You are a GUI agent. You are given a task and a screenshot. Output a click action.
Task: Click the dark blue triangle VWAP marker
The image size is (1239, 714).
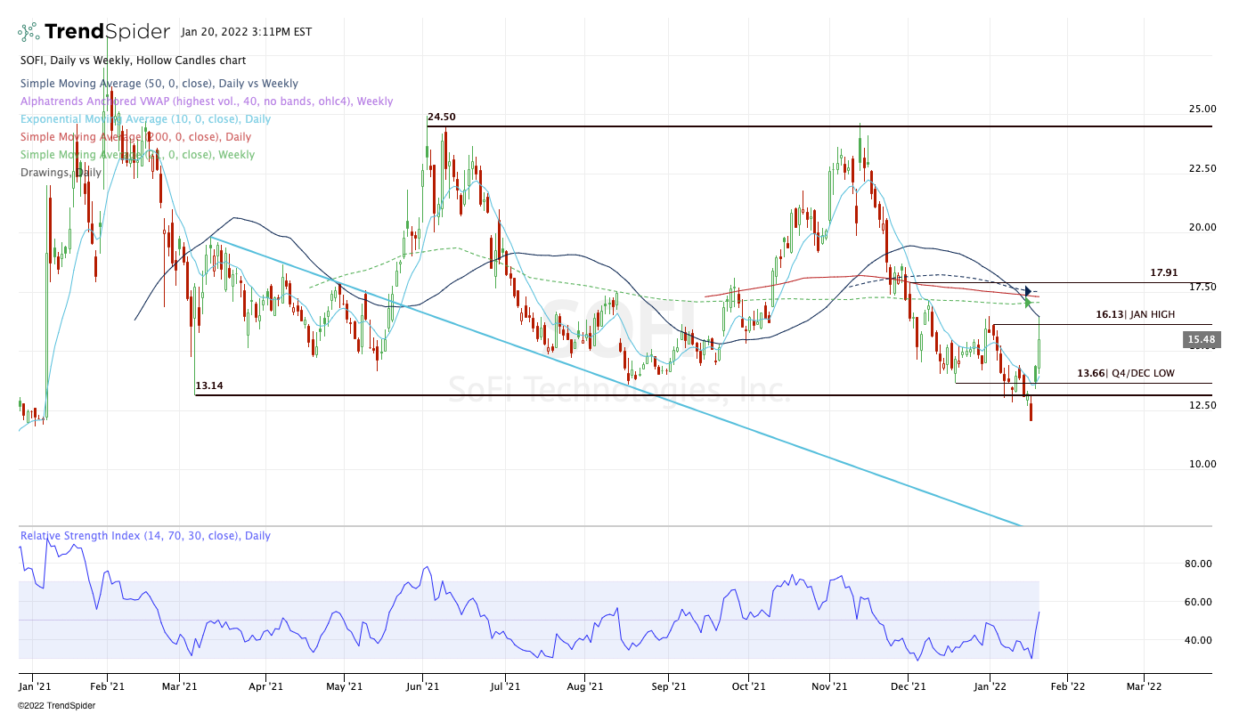click(x=1029, y=291)
